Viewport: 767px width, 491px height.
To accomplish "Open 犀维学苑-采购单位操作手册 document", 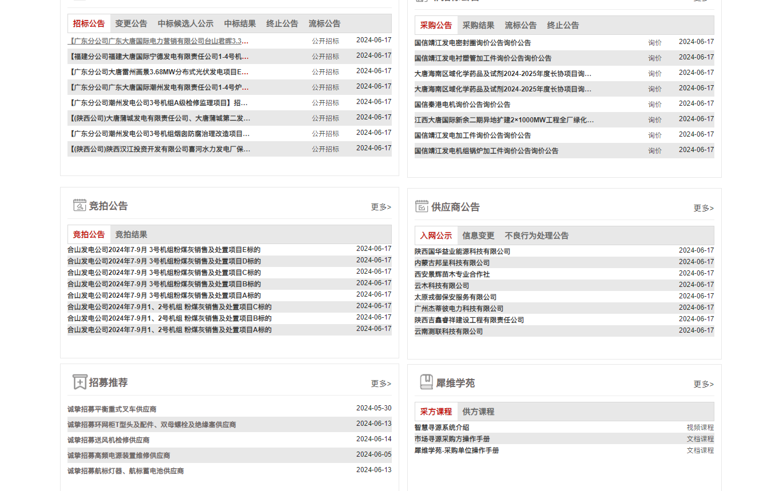I will [457, 450].
